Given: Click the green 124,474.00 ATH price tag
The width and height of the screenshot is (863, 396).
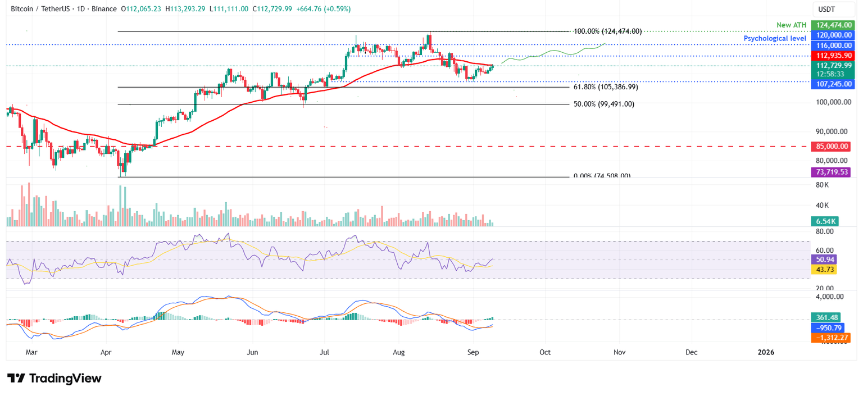Looking at the screenshot, I should coord(833,25).
